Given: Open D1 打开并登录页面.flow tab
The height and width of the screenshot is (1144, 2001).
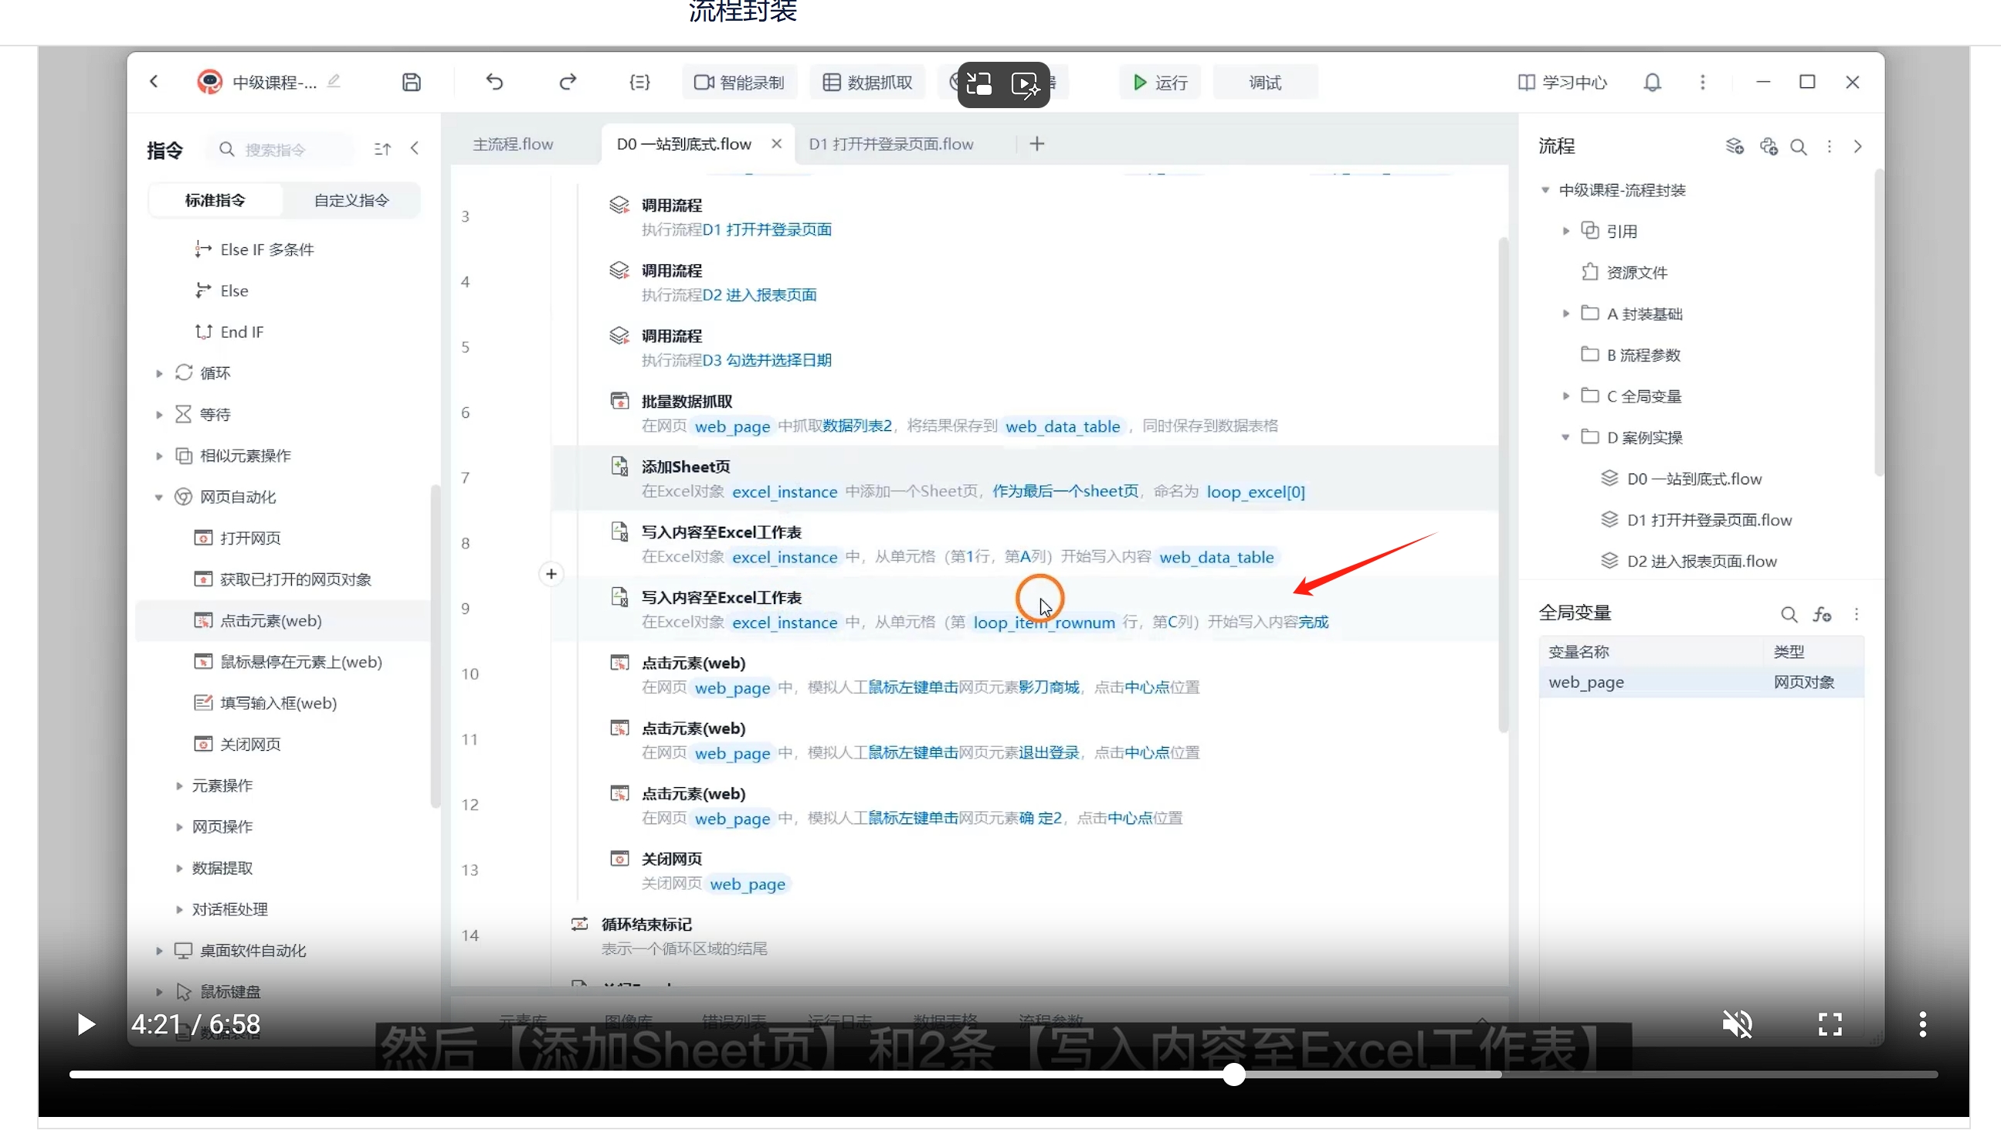Looking at the screenshot, I should click(890, 144).
